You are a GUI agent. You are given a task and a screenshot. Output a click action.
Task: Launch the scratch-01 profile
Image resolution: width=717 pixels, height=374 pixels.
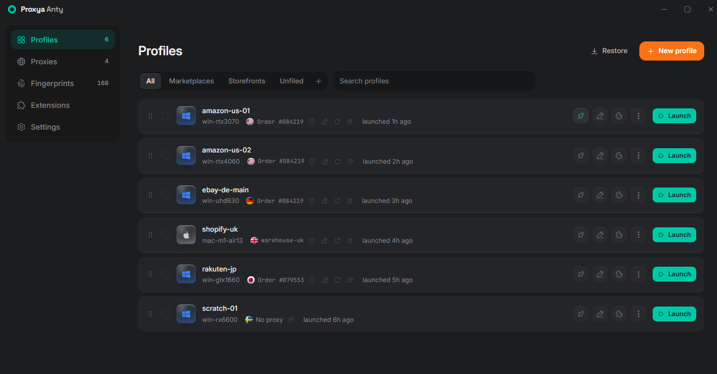pos(674,314)
